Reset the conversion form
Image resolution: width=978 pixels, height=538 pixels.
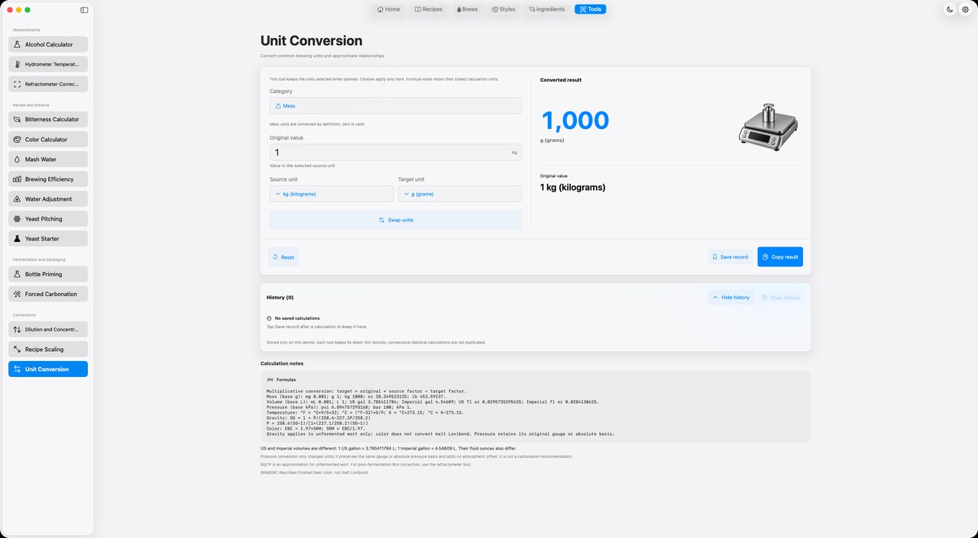[283, 257]
